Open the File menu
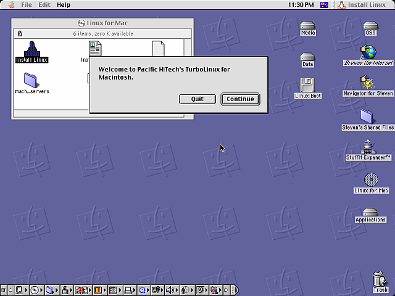 pyautogui.click(x=26, y=4)
